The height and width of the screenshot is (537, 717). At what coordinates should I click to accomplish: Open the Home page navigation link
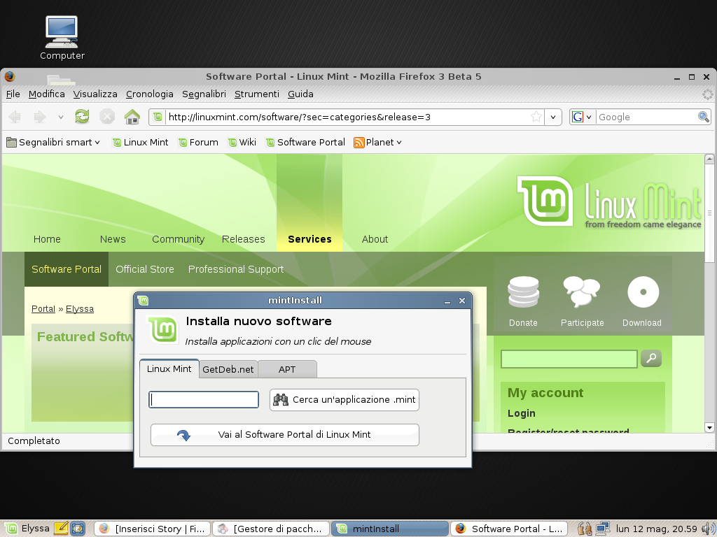point(47,239)
